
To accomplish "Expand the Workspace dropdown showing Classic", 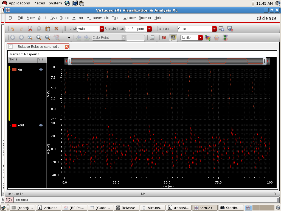I will [214, 29].
